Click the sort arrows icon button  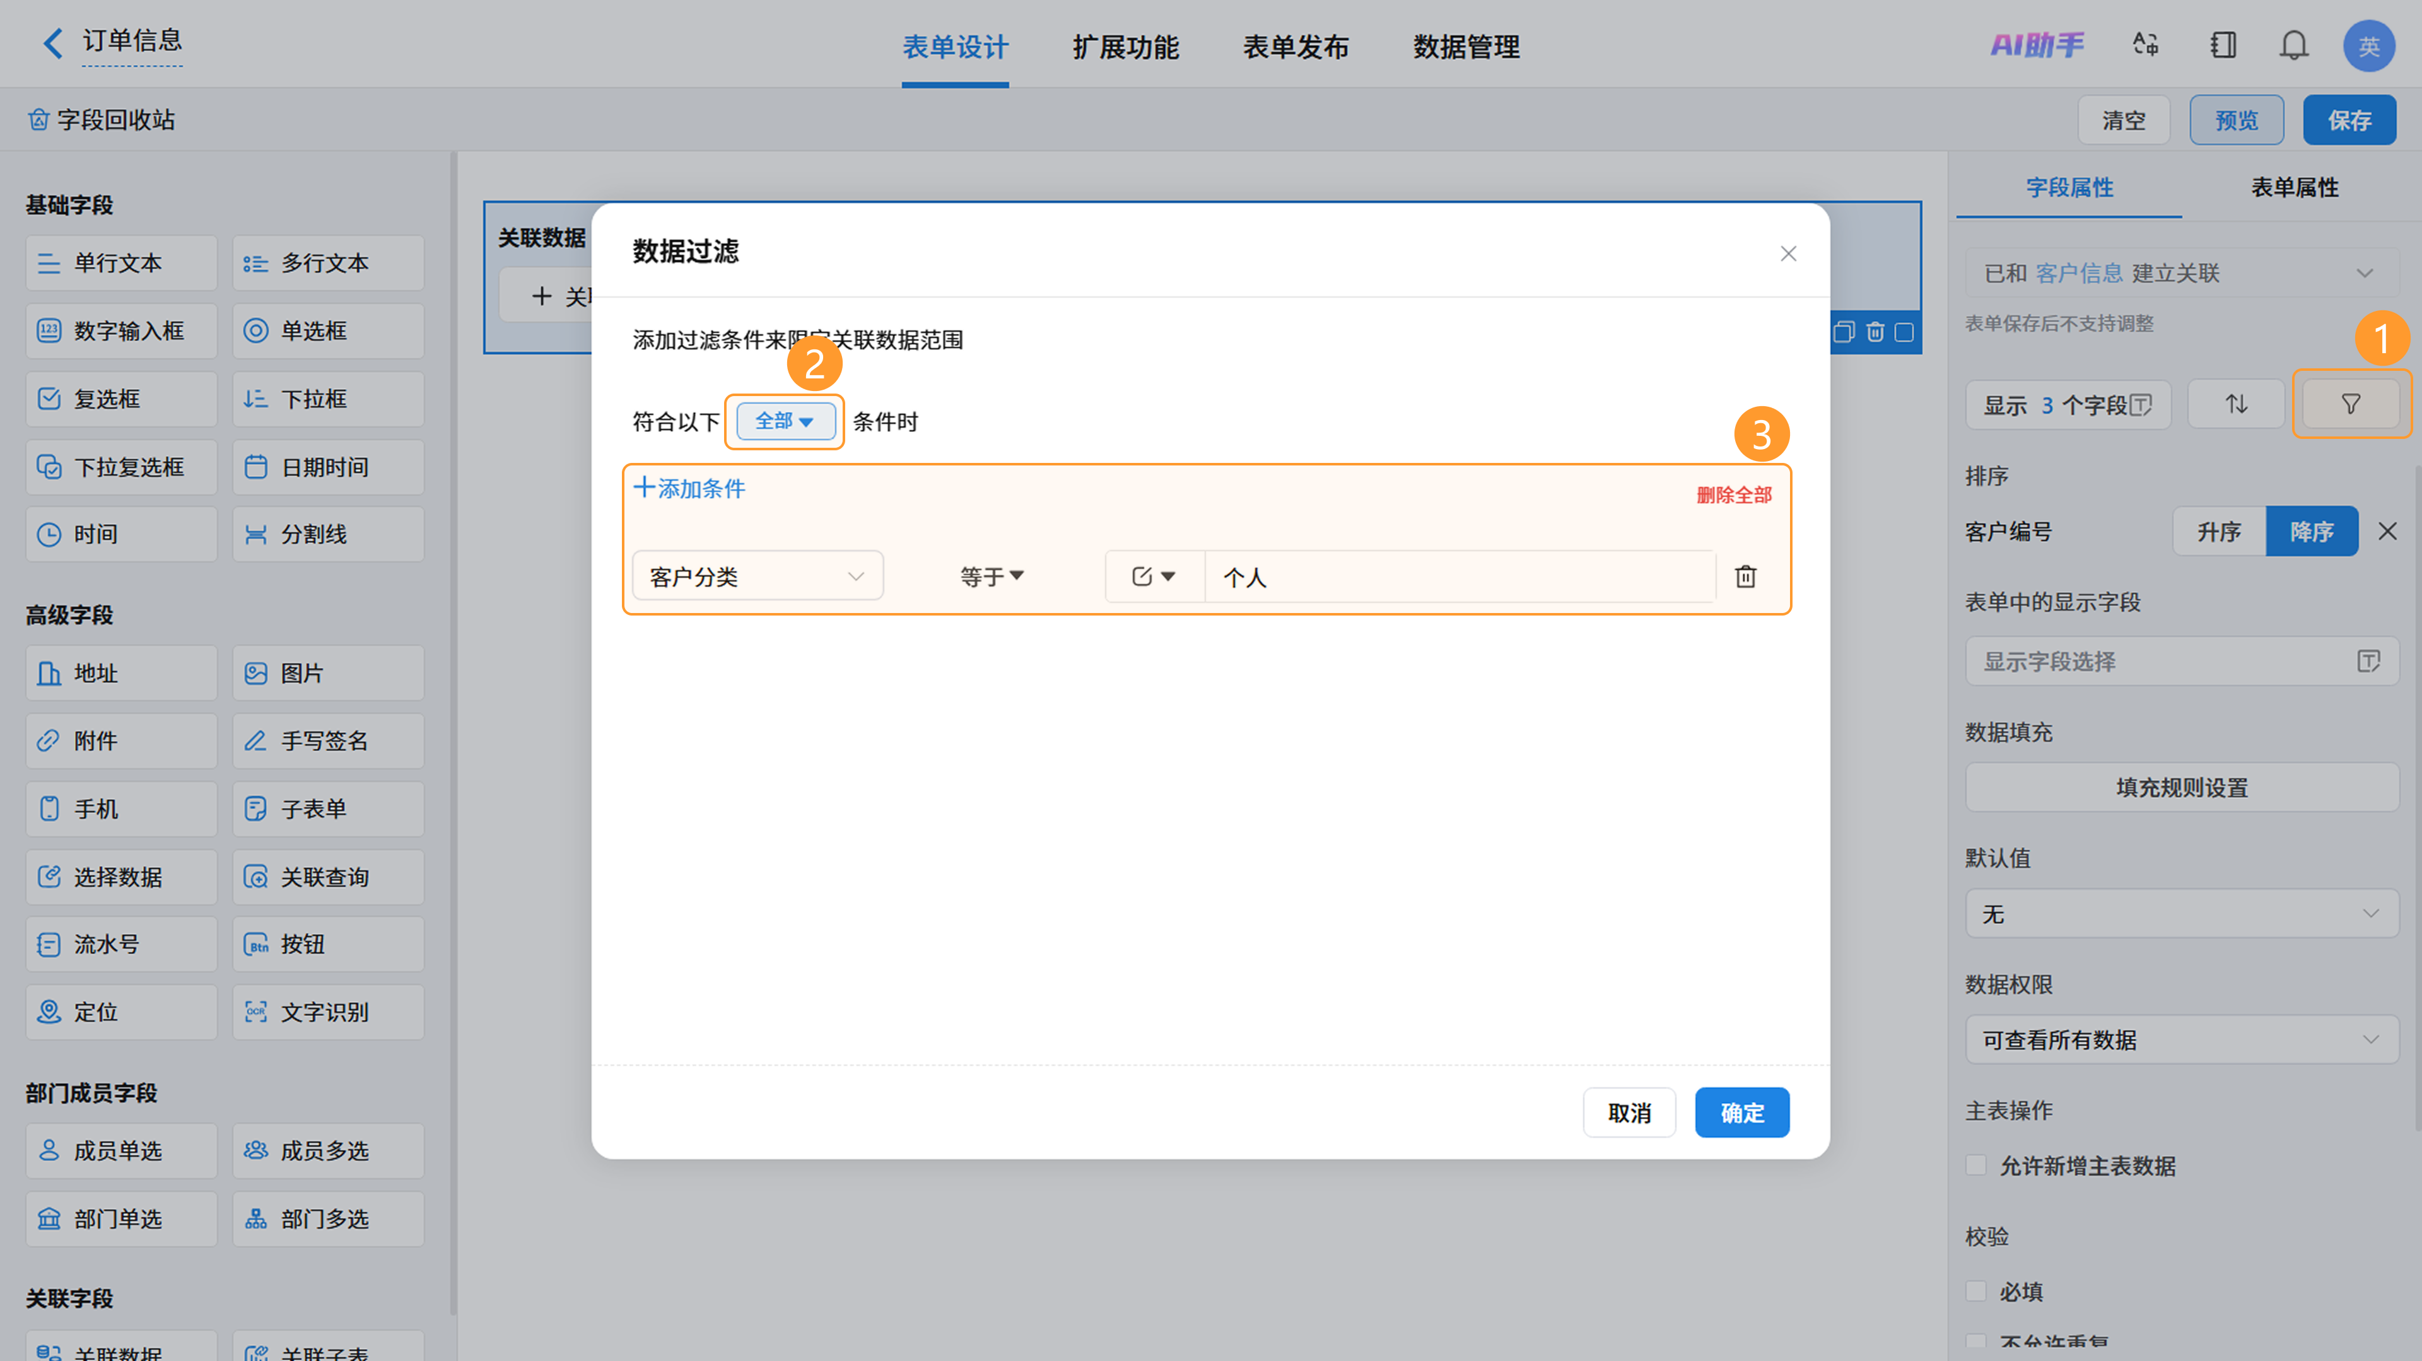pos(2236,404)
